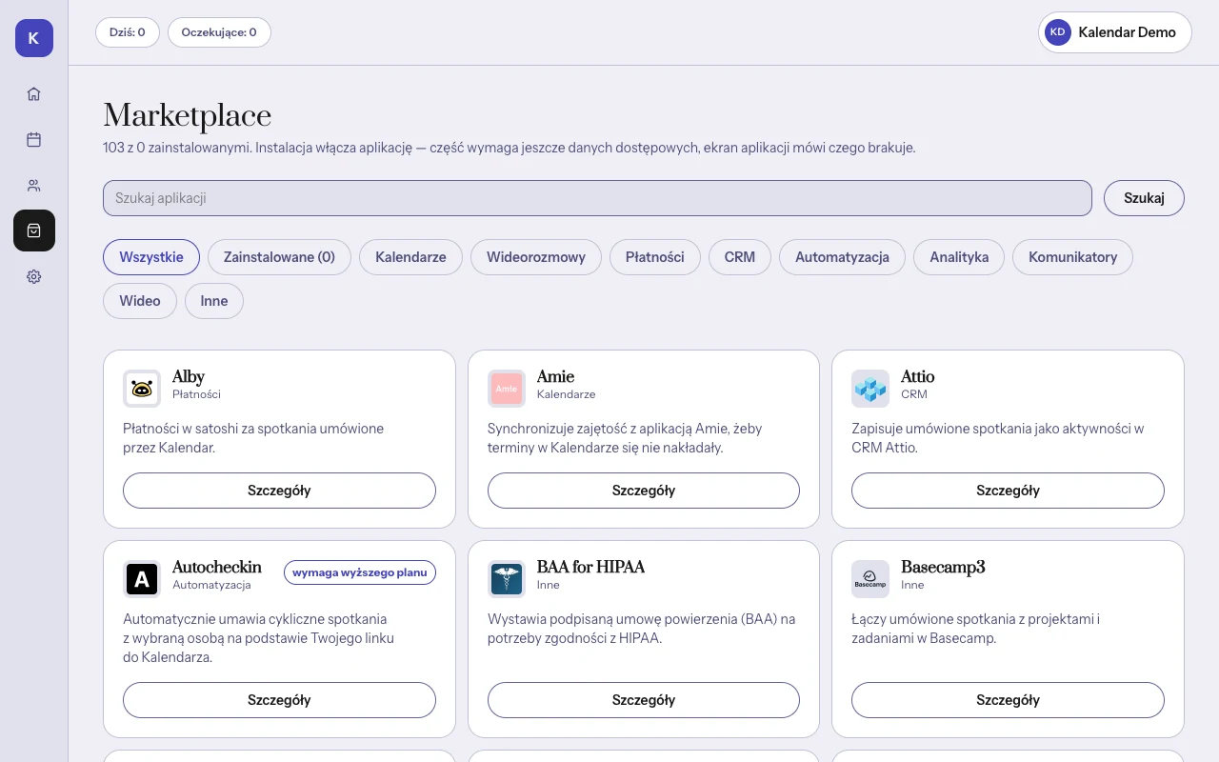Open the home icon in sidebar

pos(34,93)
